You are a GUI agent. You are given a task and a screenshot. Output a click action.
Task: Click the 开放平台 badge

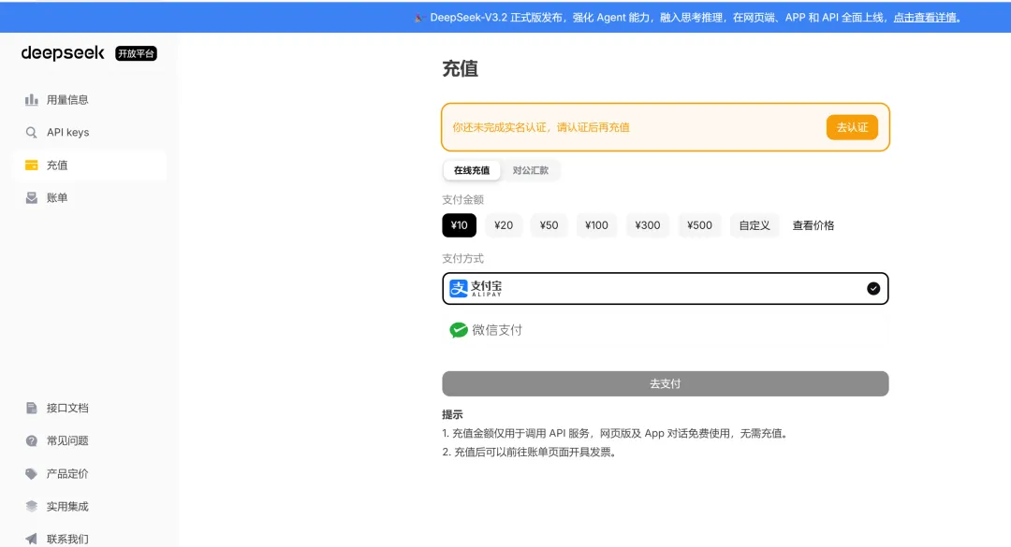136,53
